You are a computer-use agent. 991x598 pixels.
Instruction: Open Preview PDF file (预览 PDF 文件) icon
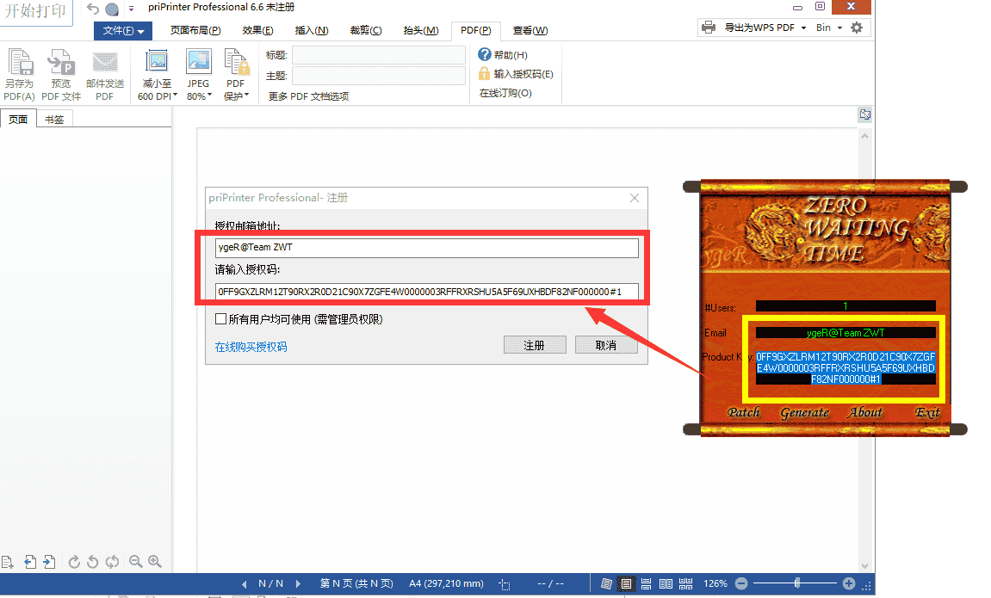point(60,62)
